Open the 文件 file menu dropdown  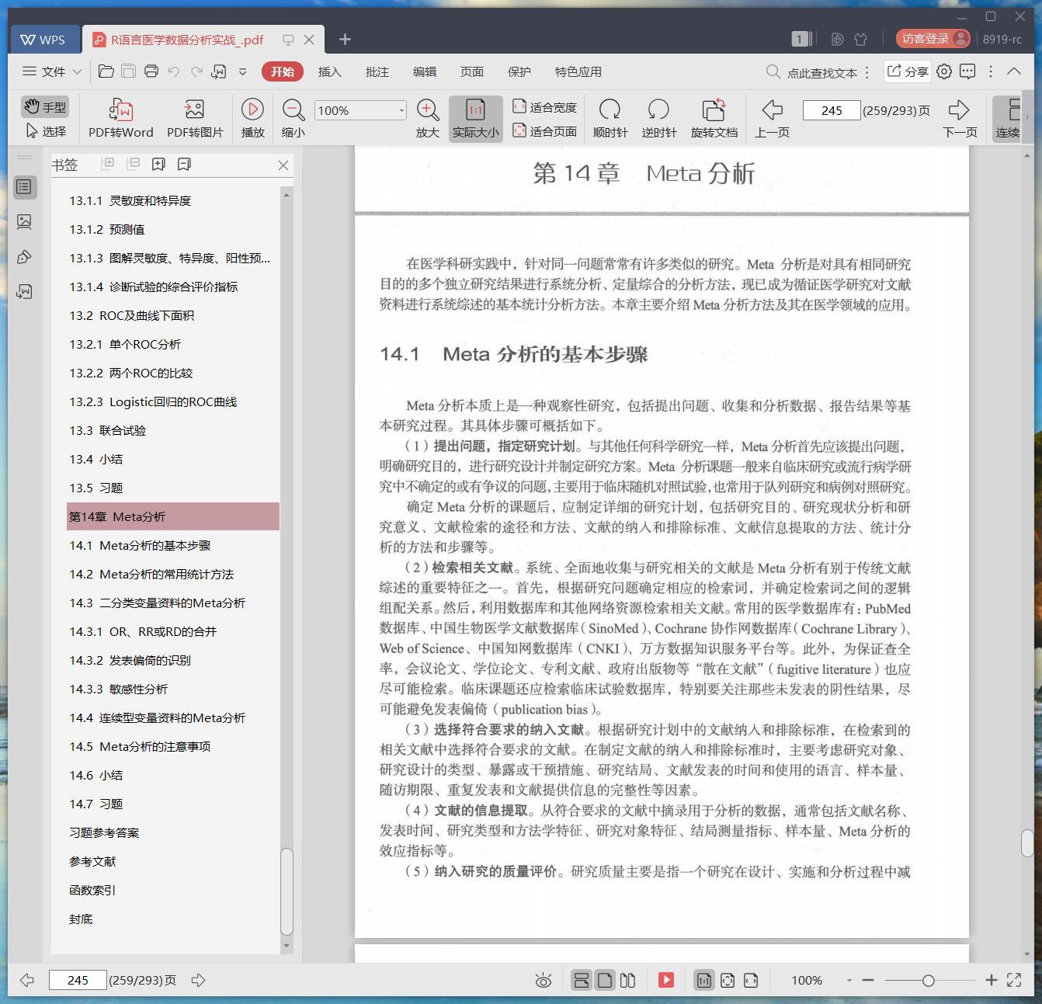tap(52, 71)
